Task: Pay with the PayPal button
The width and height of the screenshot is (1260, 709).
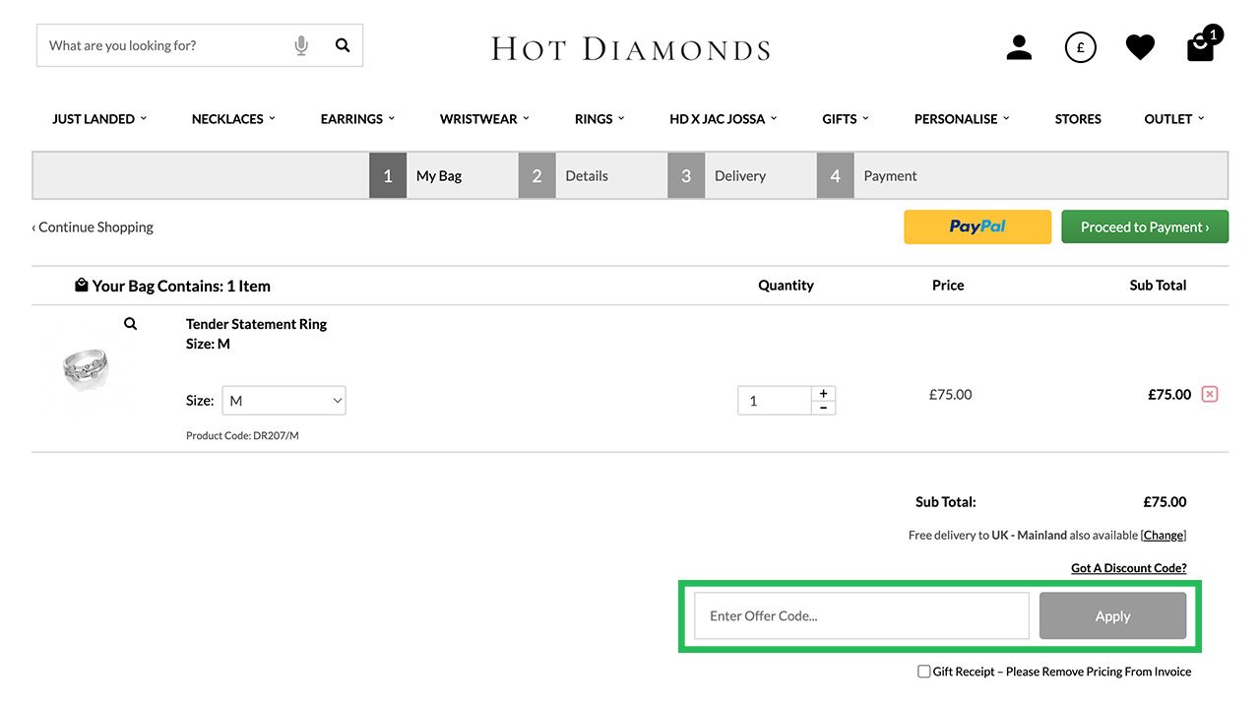Action: (x=977, y=226)
